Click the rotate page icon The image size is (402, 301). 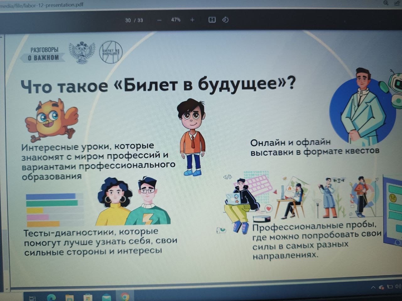[x=225, y=20]
